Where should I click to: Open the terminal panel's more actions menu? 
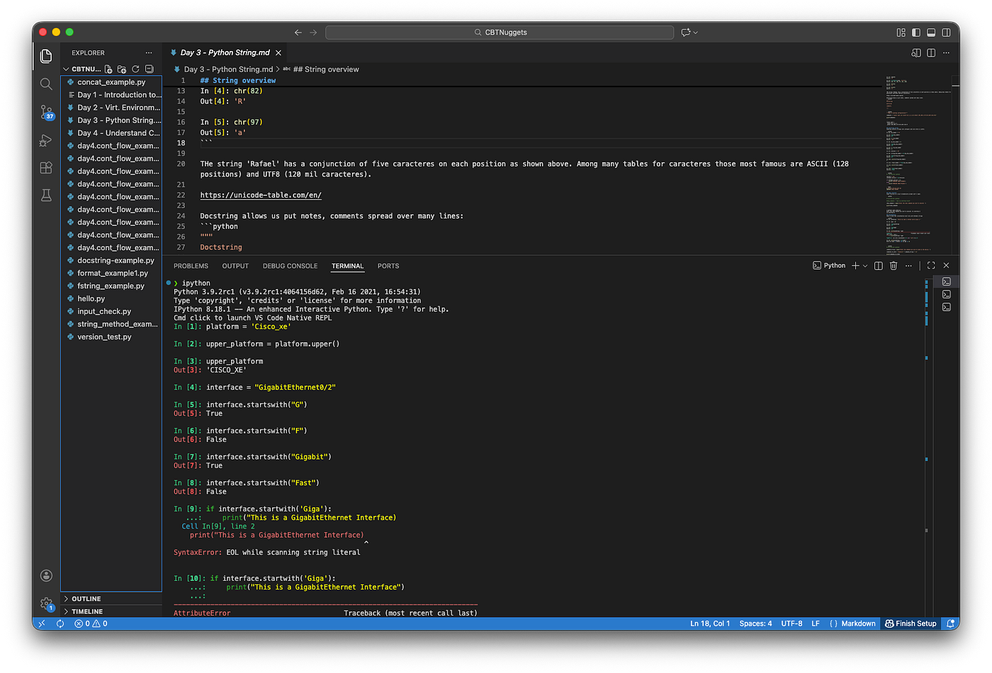(x=908, y=266)
